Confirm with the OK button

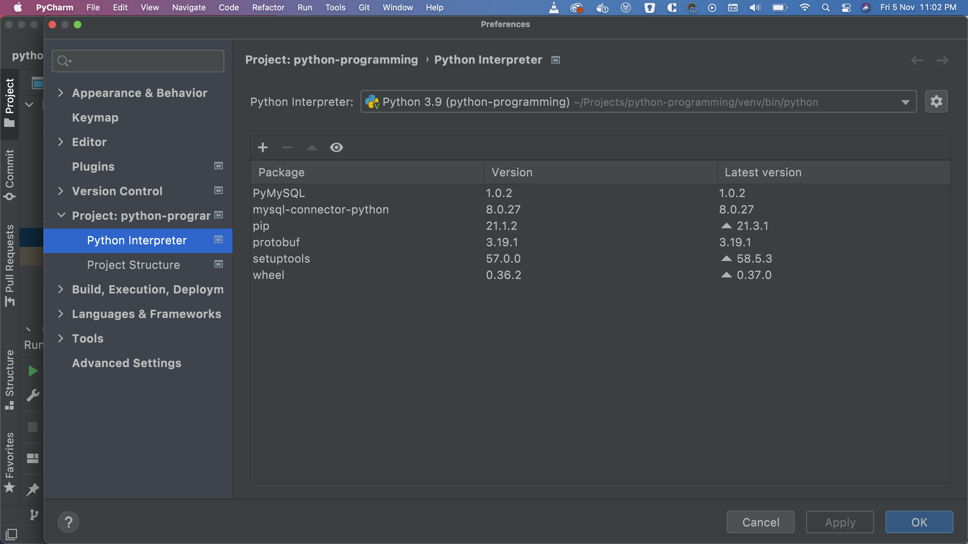point(919,522)
